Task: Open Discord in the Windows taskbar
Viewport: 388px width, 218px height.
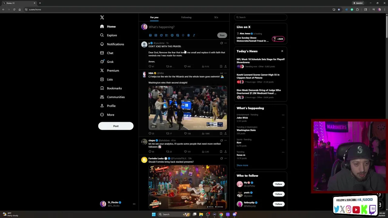Action: pyautogui.click(x=235, y=214)
